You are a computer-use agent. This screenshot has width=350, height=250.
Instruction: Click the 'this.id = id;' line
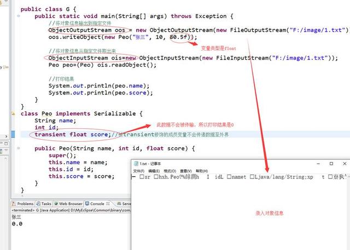[x=71, y=169]
